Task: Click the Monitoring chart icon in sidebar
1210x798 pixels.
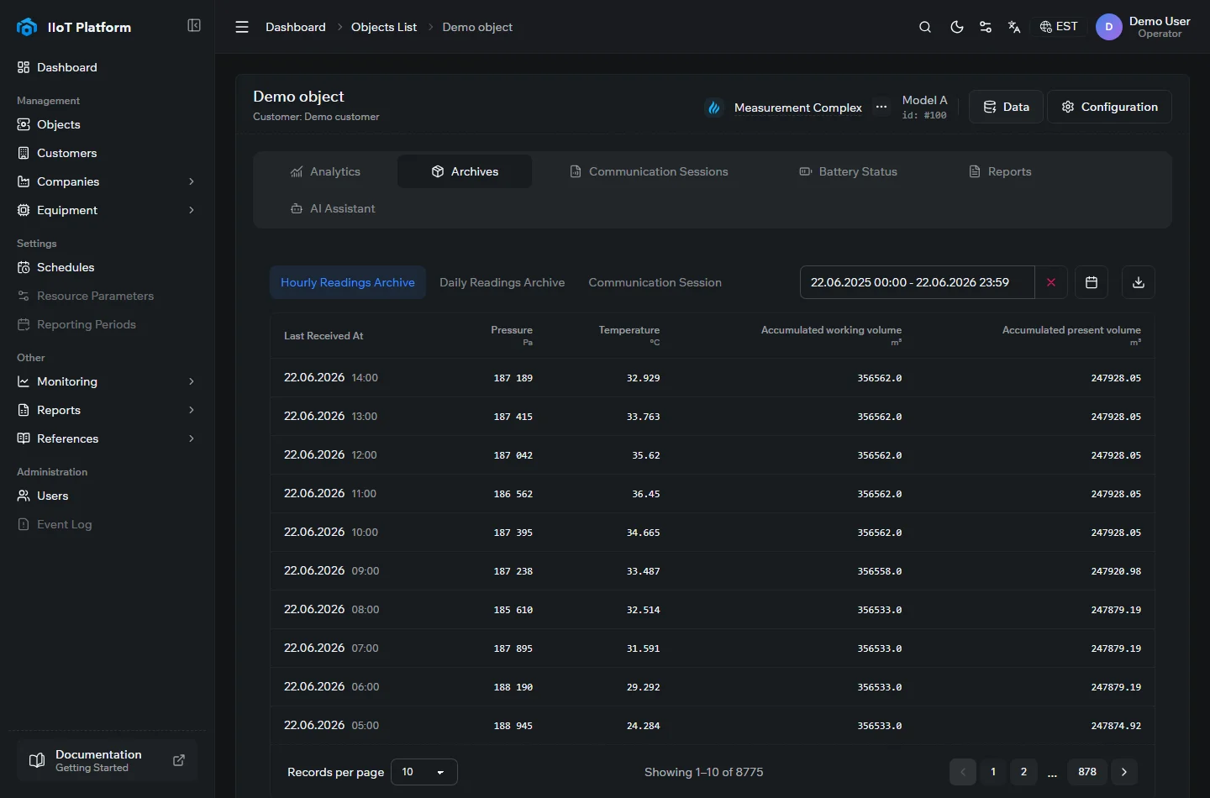Action: [x=24, y=381]
